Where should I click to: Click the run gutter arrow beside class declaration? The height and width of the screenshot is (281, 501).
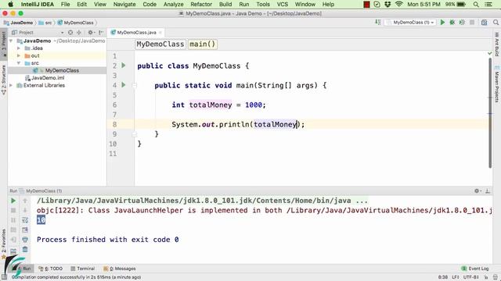pyautogui.click(x=124, y=66)
